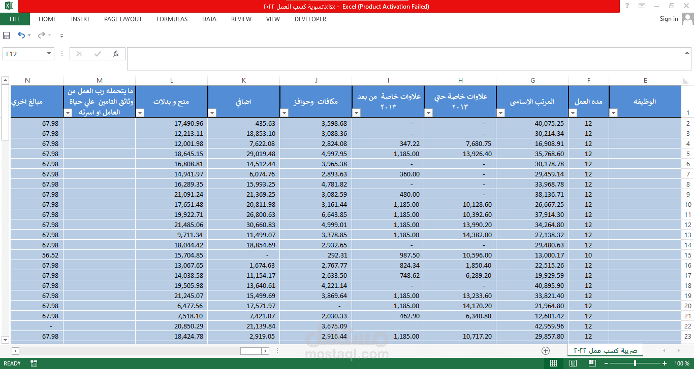Image resolution: width=694 pixels, height=369 pixels.
Task: Select column K header
Action: 244,80
